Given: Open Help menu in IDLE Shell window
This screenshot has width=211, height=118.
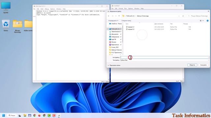Looking at the screenshot, I should 64,9.
